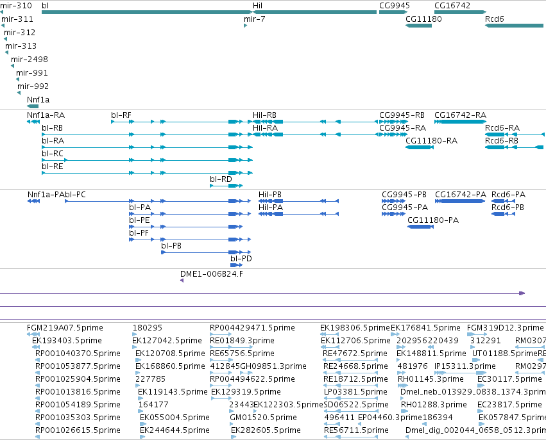Image resolution: width=546 pixels, height=440 pixels.
Task: Click the RP001054189.5prime EST label
Action: 78,405
